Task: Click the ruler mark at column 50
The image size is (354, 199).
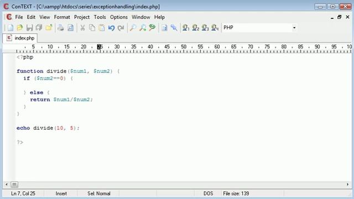Action: [x=184, y=46]
